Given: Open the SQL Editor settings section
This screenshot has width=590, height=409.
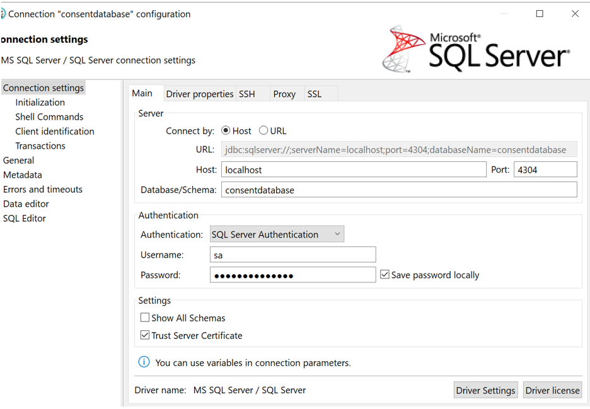Looking at the screenshot, I should point(25,218).
